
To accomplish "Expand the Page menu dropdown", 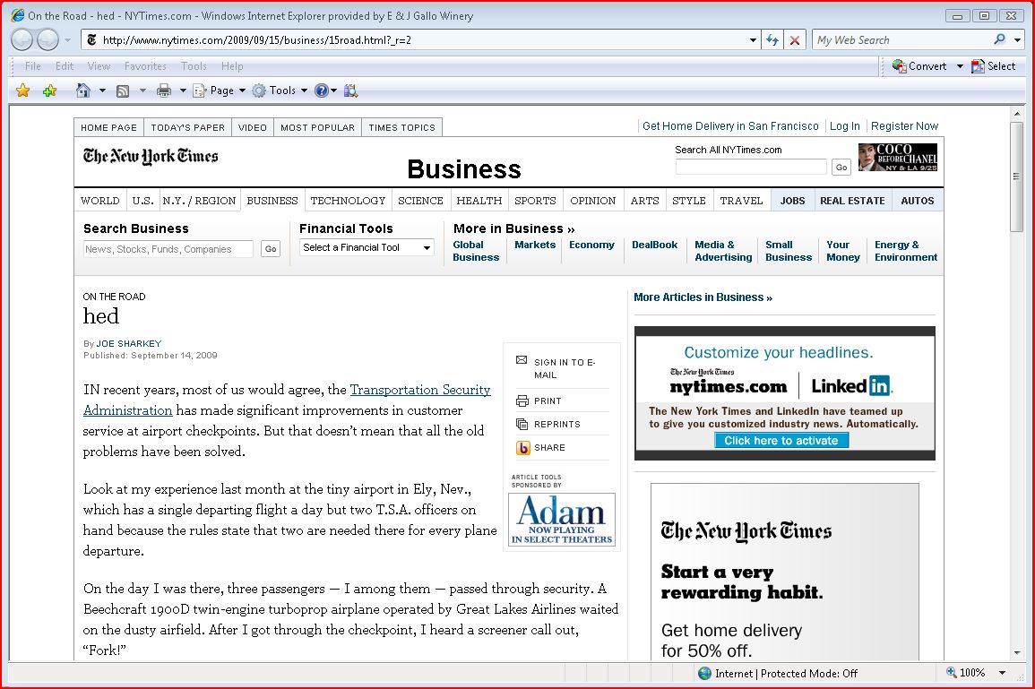I will click(x=242, y=90).
